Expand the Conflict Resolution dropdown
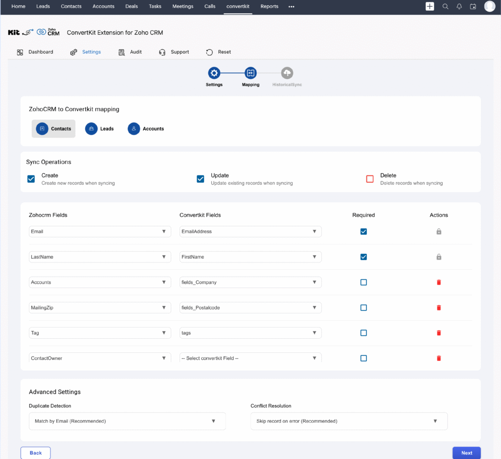Screen dimensions: 501x459 click(349, 421)
